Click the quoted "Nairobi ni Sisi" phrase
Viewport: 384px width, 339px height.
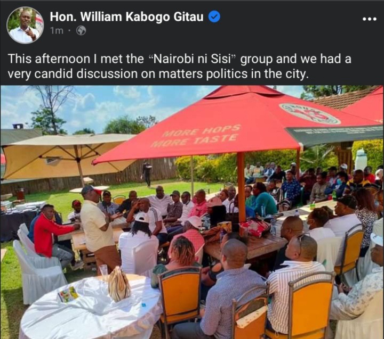click(x=191, y=59)
